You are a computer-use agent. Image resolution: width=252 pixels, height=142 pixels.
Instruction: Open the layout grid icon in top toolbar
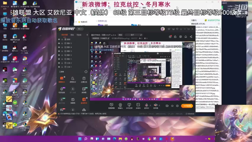(x=180, y=37)
